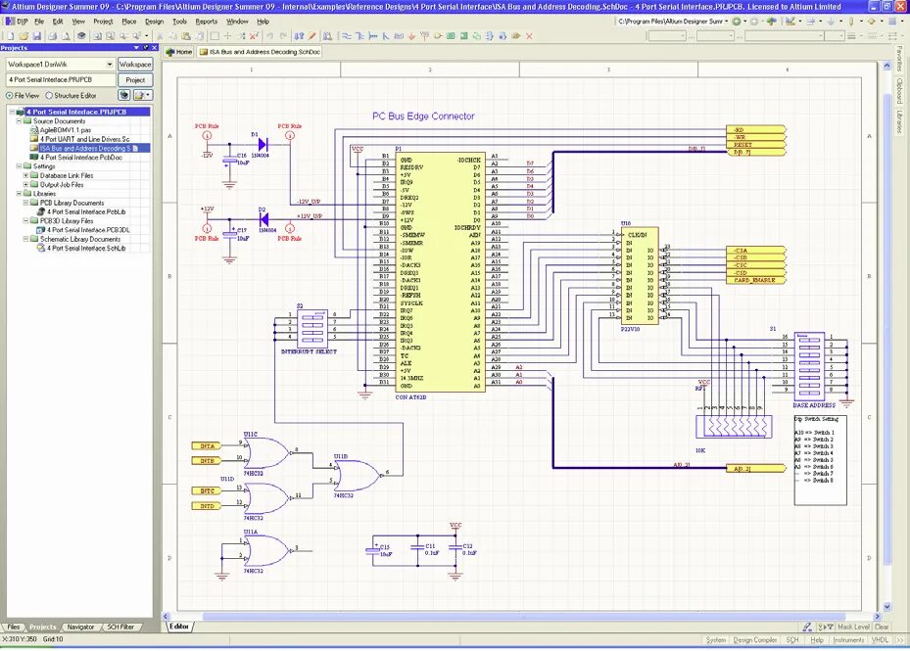The width and height of the screenshot is (910, 651).
Task: Click the red X No ERC icon
Action: click(529, 36)
